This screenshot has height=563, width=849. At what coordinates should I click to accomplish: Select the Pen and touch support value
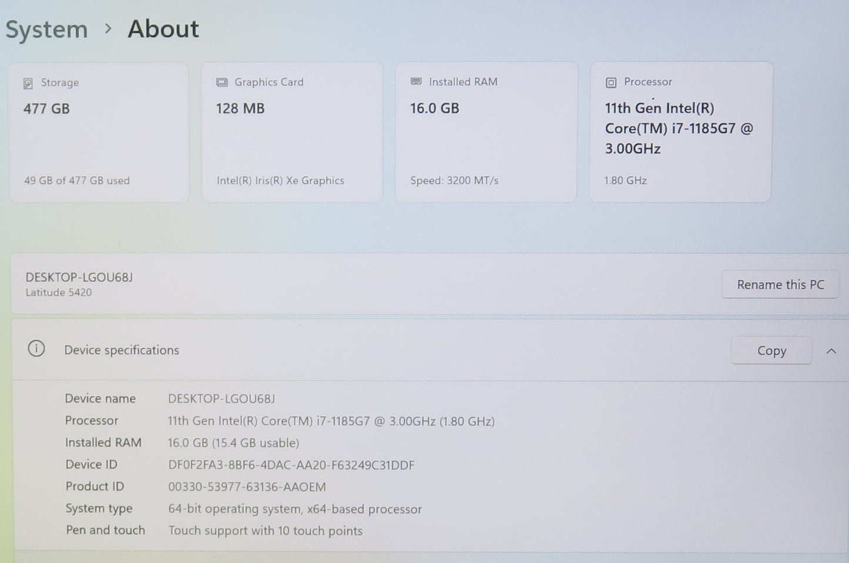pyautogui.click(x=265, y=531)
